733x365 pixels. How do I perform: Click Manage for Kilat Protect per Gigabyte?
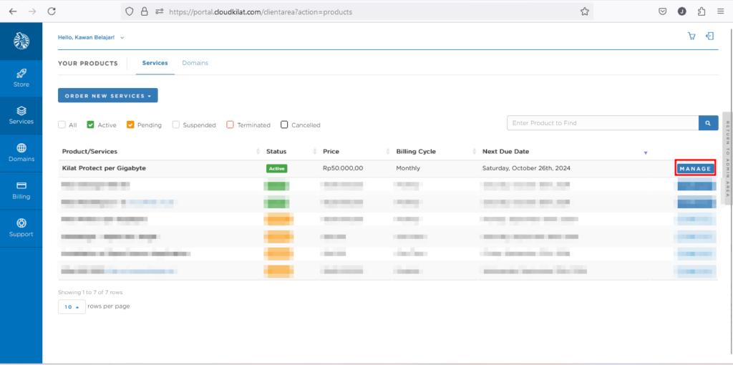tap(695, 169)
